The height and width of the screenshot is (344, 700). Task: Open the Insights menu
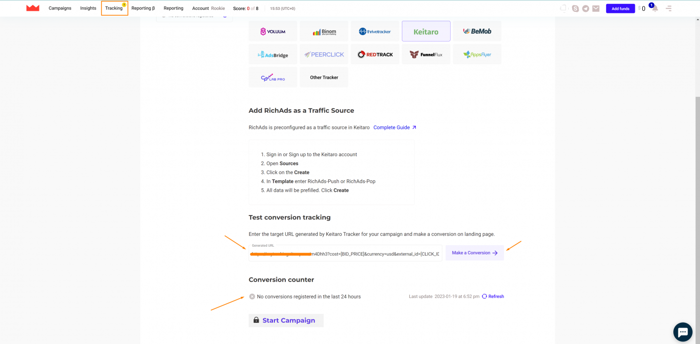pyautogui.click(x=88, y=8)
